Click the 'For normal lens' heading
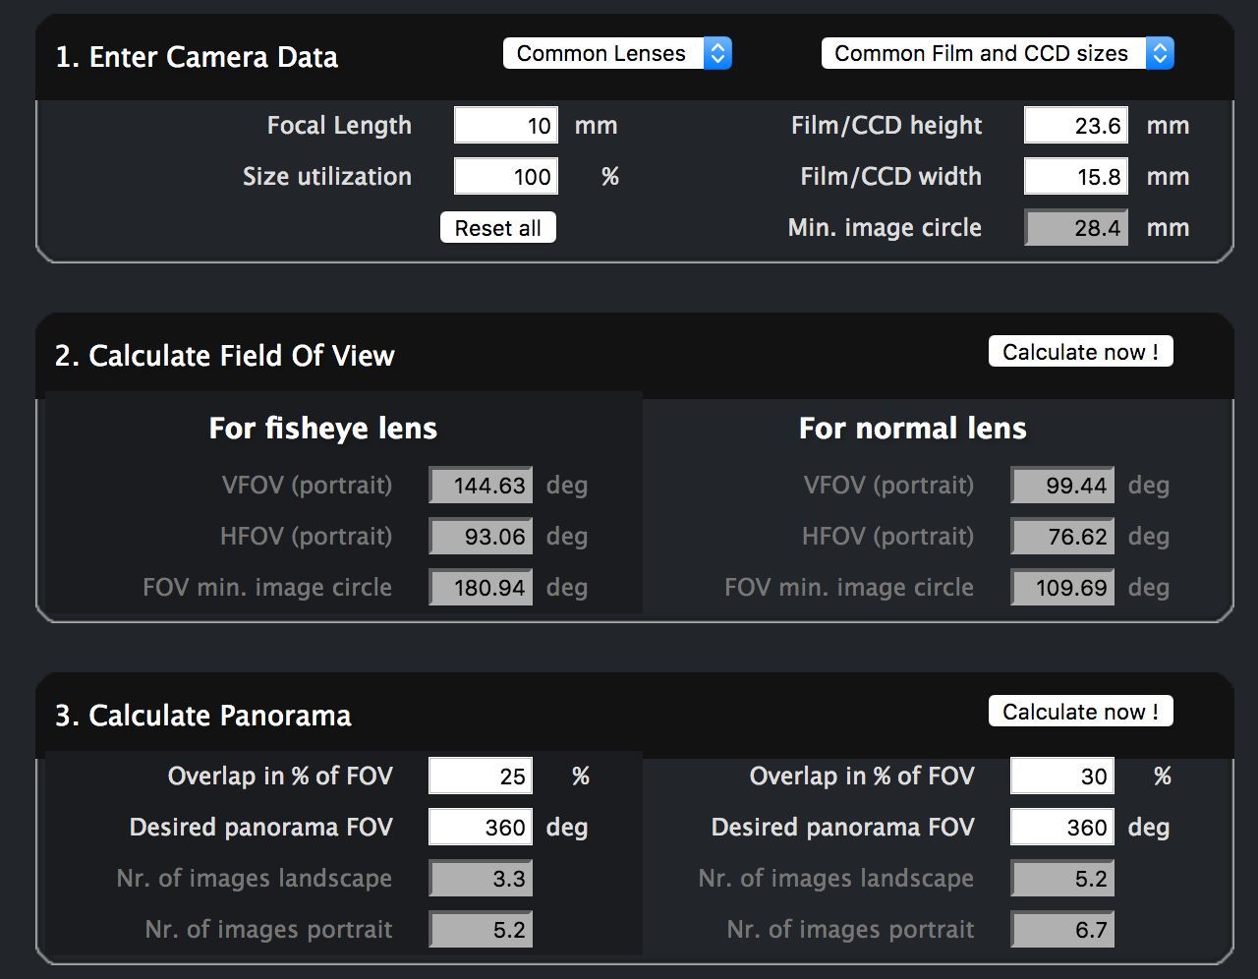The image size is (1258, 979). (x=913, y=429)
